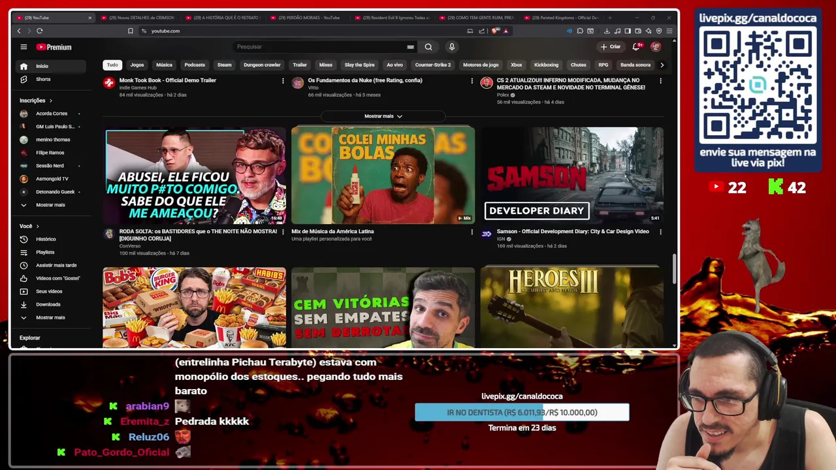
Task: Open Assistir mais tarde in sidebar
Action: pyautogui.click(x=50, y=265)
